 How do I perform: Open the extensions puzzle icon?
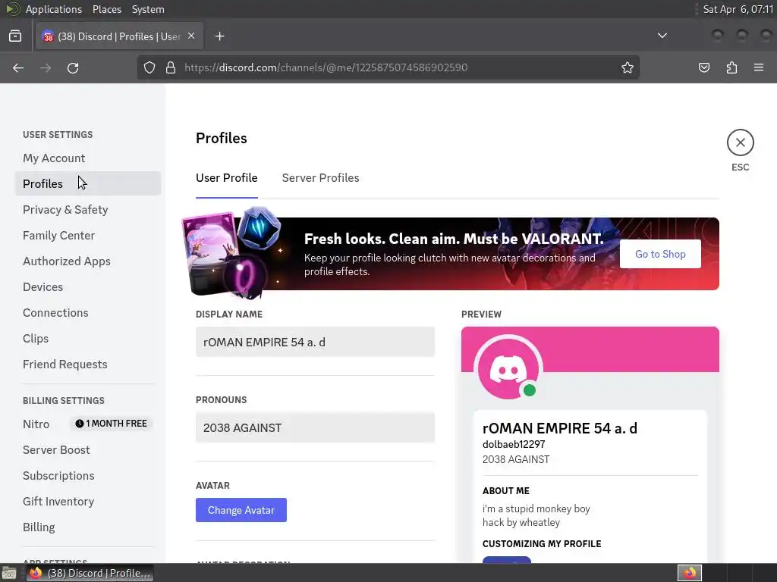pyautogui.click(x=731, y=67)
